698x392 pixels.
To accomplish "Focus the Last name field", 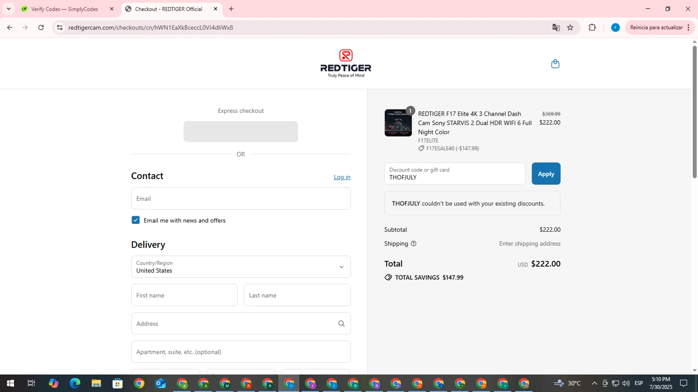I will pos(297,295).
